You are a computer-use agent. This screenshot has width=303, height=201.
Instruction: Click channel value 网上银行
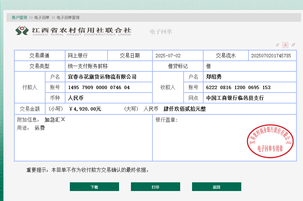(78, 56)
